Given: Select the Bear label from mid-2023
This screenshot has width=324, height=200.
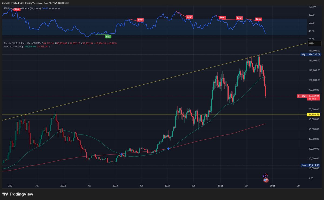Looking at the screenshot, I should 140,20.
